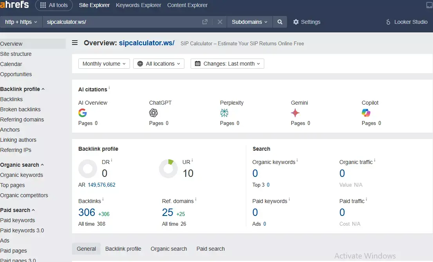Click the ChatGPT logo icon
Screen dimensions: 433x262
[153, 113]
